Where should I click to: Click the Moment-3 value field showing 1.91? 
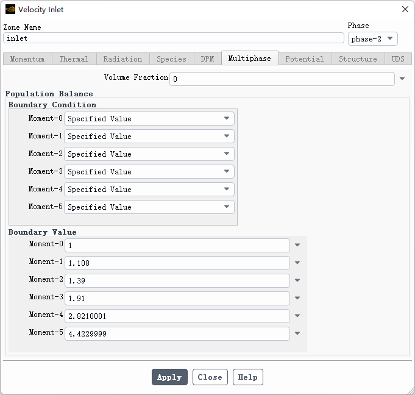(177, 298)
